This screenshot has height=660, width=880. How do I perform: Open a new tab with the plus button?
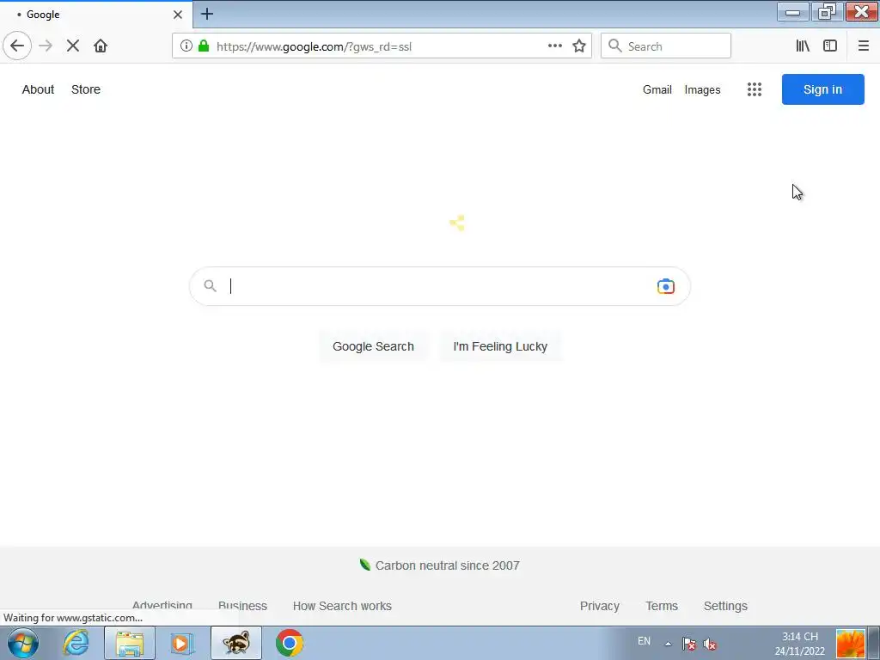click(207, 14)
